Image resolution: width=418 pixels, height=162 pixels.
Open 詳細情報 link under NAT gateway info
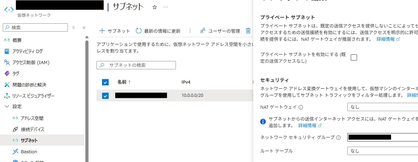coord(310,125)
